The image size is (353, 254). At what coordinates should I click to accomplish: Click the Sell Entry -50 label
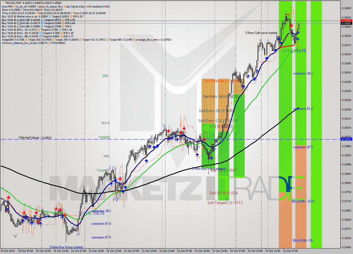216,111
